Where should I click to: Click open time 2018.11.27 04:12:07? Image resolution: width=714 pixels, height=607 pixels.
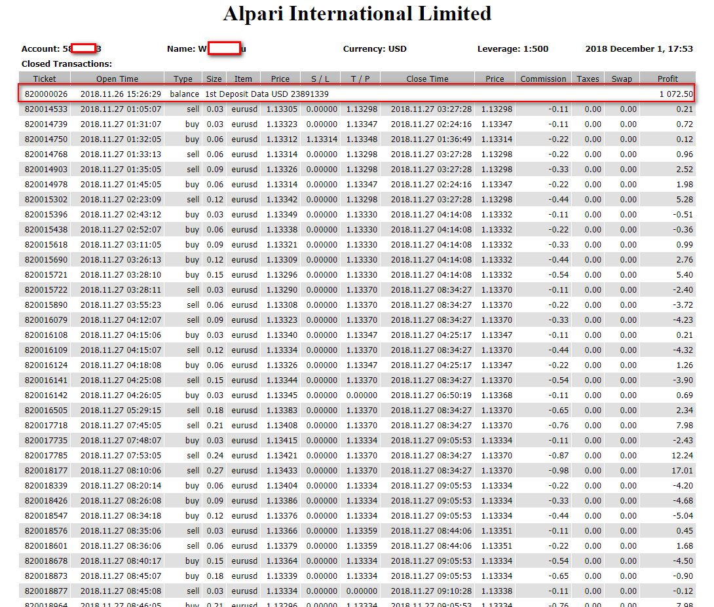(121, 320)
